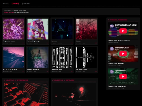Expand the Eternal Mountains album with [+]
The width and height of the screenshot is (142, 106).
pyautogui.click(x=47, y=71)
